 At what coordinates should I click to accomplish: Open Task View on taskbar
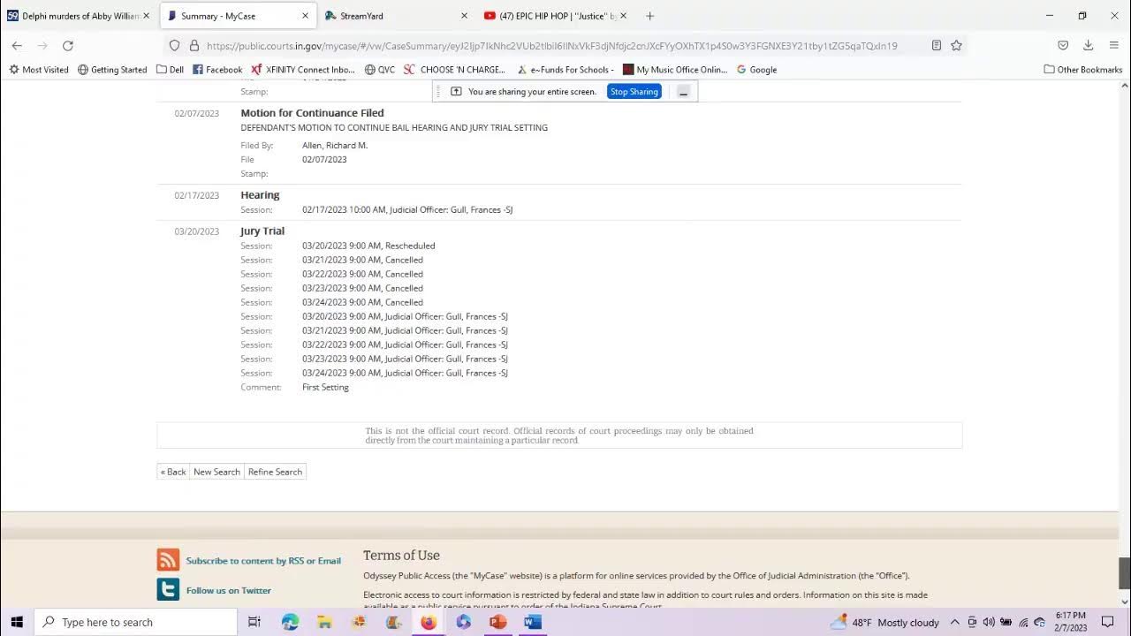click(x=254, y=622)
